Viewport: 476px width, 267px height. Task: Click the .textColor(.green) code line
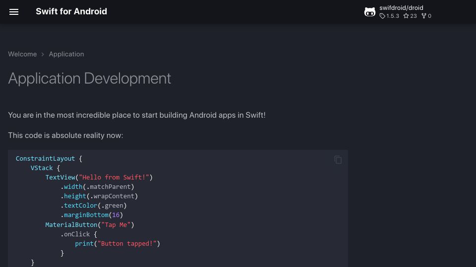click(x=94, y=206)
